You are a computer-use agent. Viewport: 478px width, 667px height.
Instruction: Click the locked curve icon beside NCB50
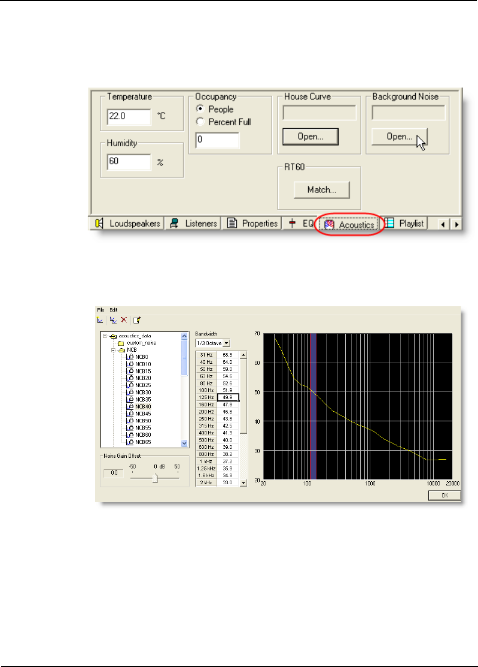tap(130, 421)
